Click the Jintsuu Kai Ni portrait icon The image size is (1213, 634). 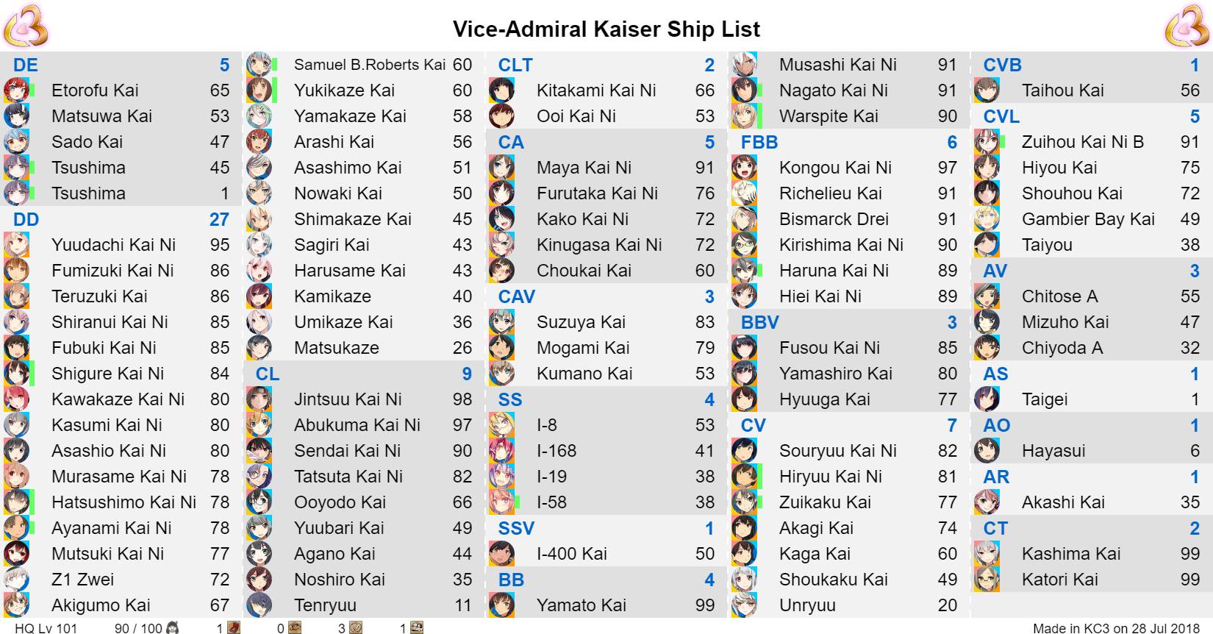pos(259,399)
